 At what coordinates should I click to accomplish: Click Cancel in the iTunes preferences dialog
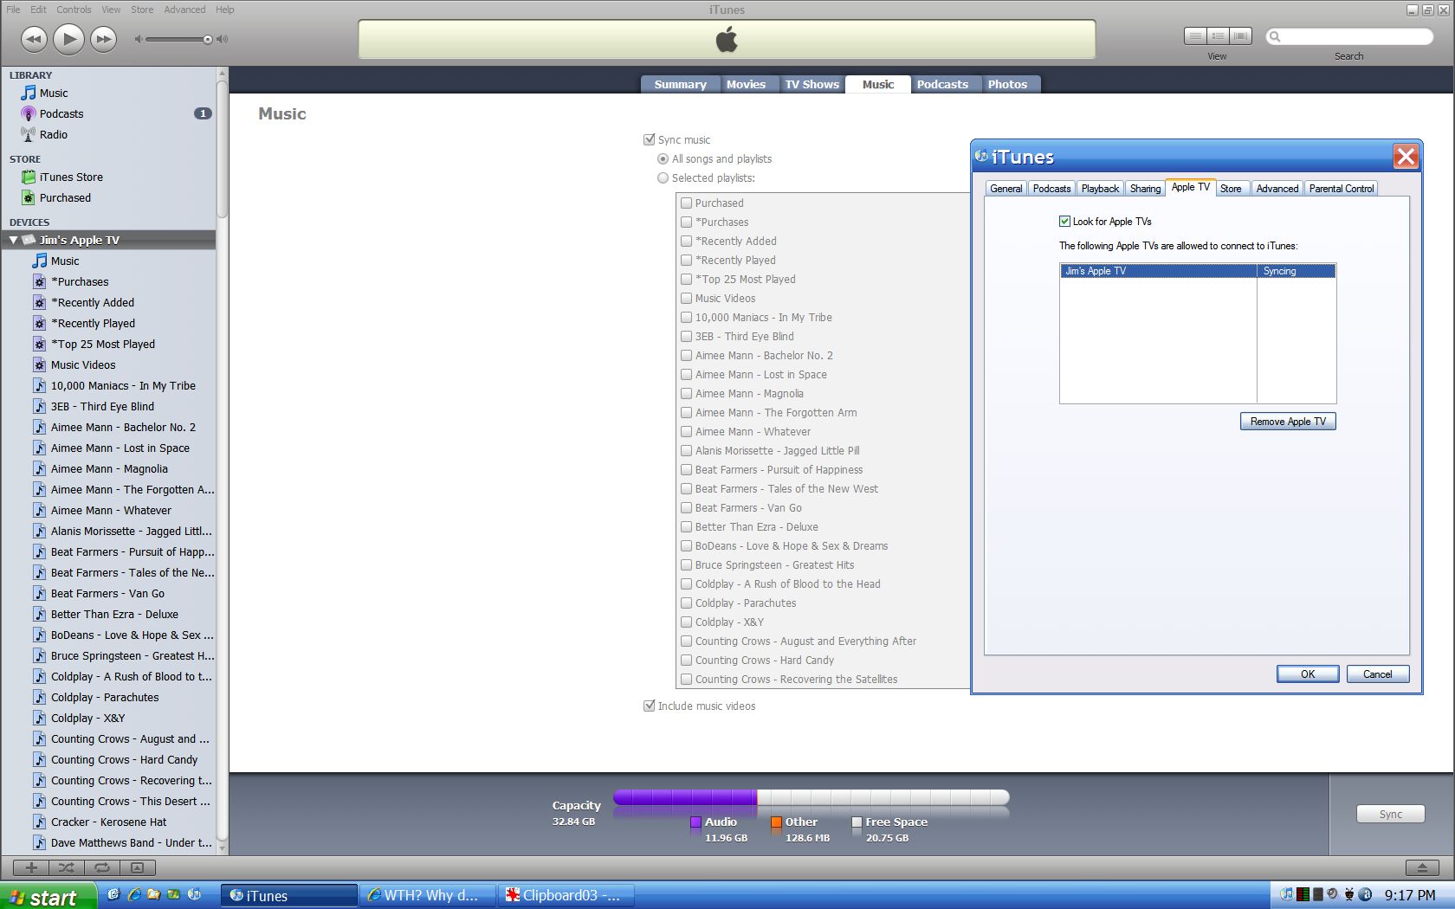coord(1378,674)
